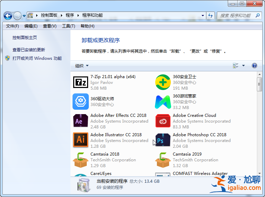Click the view layout icon in toolbar

(x=236, y=66)
